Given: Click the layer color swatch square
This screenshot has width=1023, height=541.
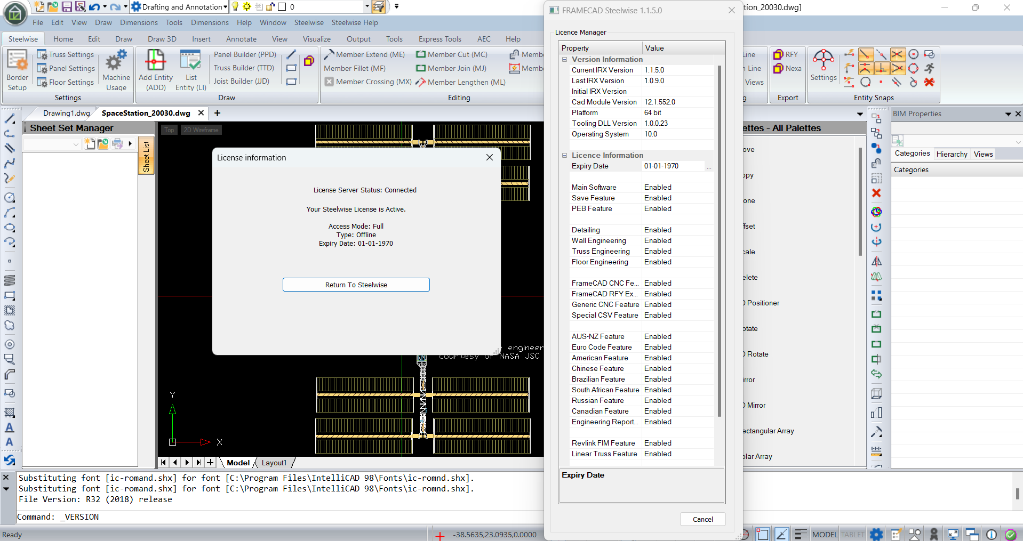Looking at the screenshot, I should coord(282,7).
